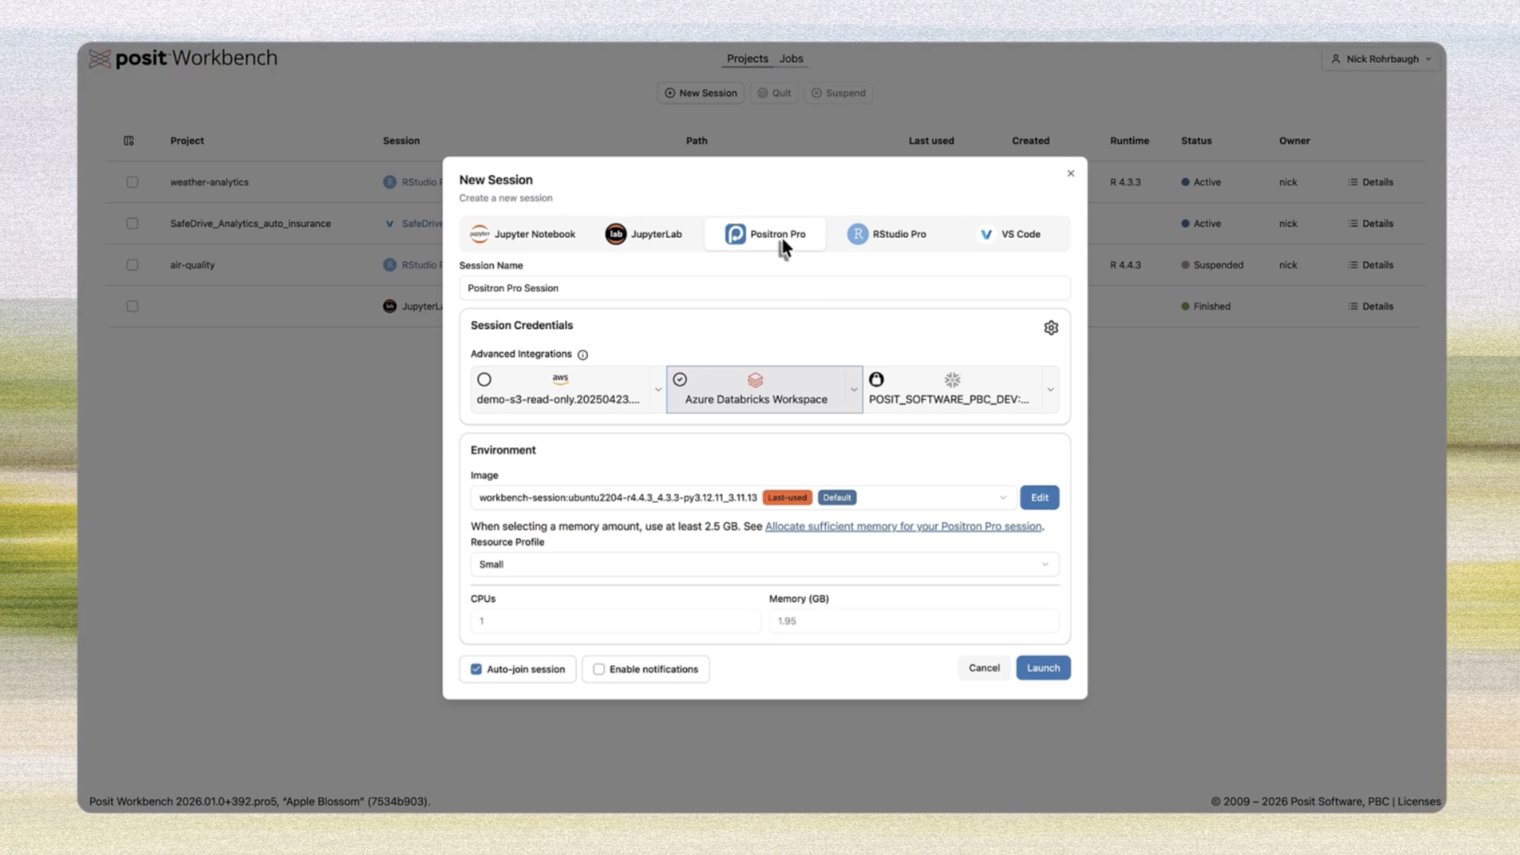Open the memory allocation help link
Image resolution: width=1520 pixels, height=855 pixels.
(903, 526)
